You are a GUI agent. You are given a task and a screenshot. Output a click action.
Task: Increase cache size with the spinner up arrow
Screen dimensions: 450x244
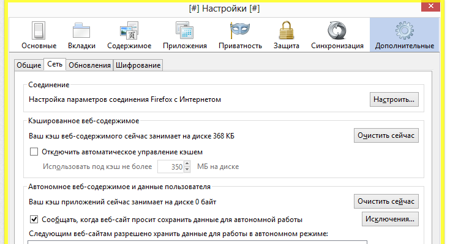click(x=188, y=163)
